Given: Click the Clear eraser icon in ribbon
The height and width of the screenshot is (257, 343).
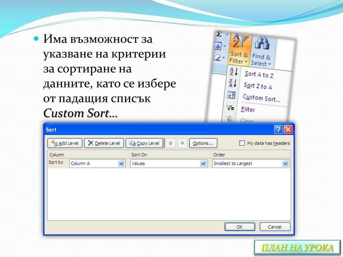Looking at the screenshot, I should (x=217, y=58).
